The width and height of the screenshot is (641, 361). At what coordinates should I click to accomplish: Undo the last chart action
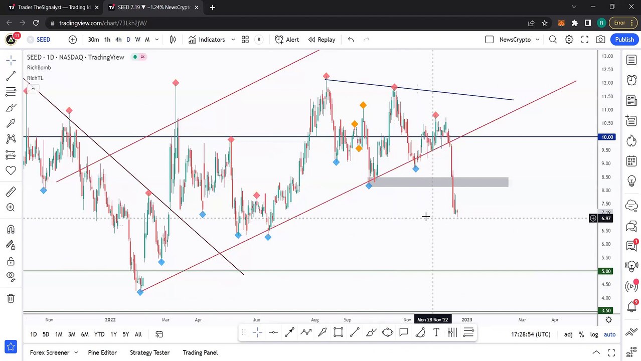click(351, 40)
